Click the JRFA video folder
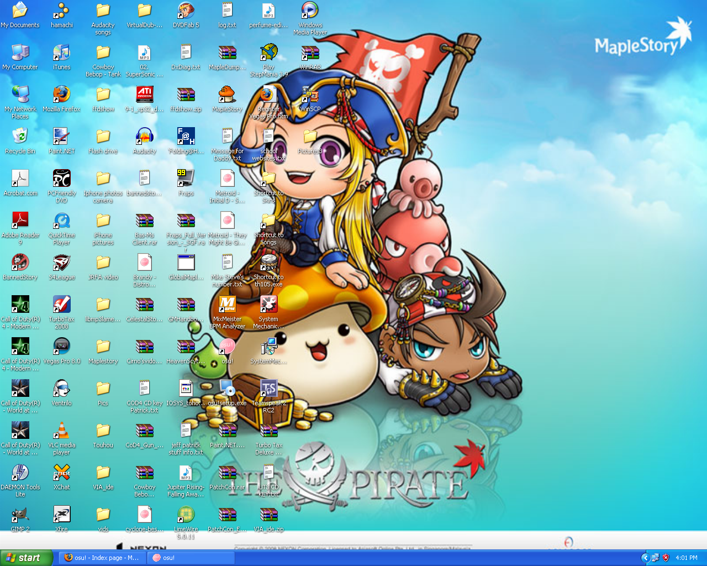Viewport: 707px width, 566px height. pyautogui.click(x=103, y=263)
